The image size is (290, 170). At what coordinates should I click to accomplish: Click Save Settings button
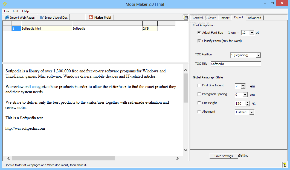click(224, 156)
